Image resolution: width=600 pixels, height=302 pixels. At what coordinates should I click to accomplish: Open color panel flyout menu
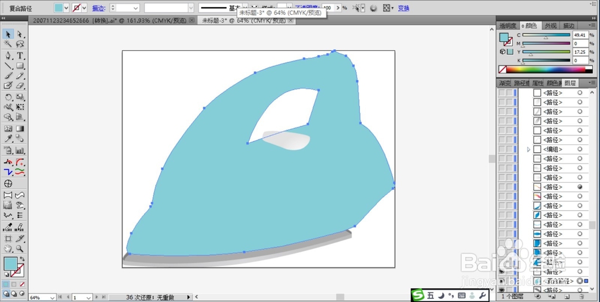592,26
